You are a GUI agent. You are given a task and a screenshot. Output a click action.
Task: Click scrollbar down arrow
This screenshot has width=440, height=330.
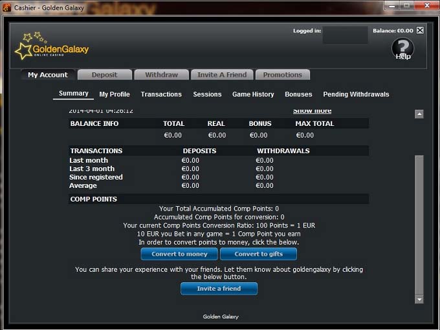tap(419, 300)
